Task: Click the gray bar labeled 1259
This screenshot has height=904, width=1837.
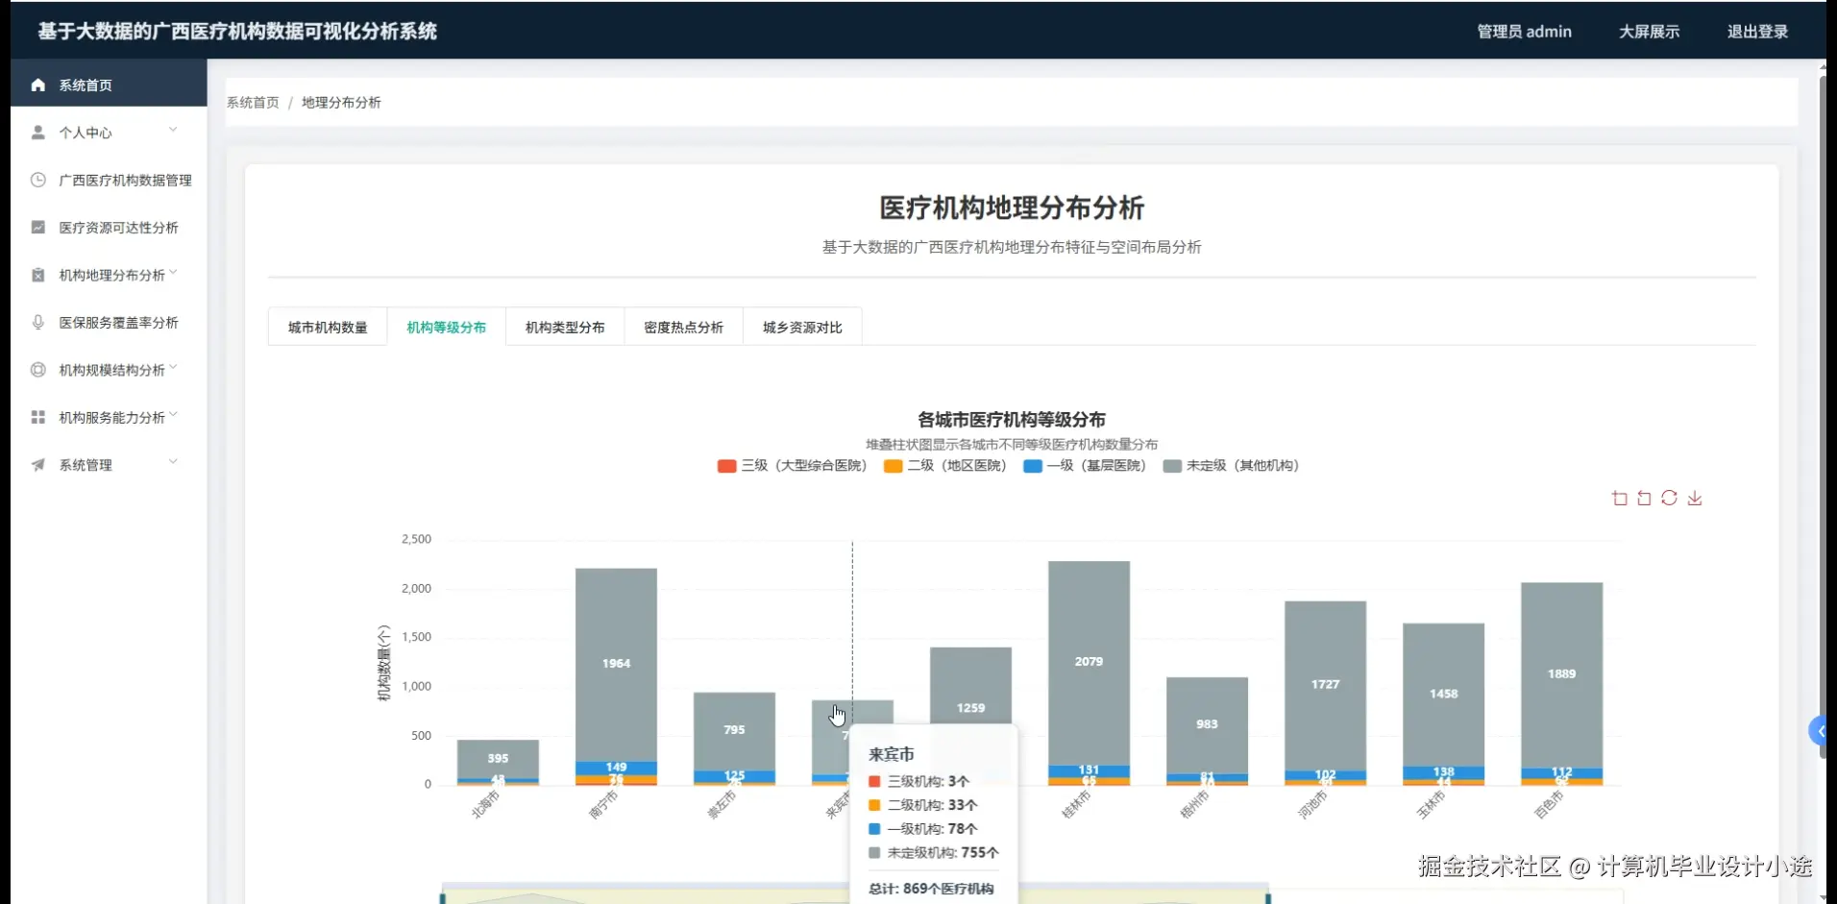Action: click(x=970, y=685)
